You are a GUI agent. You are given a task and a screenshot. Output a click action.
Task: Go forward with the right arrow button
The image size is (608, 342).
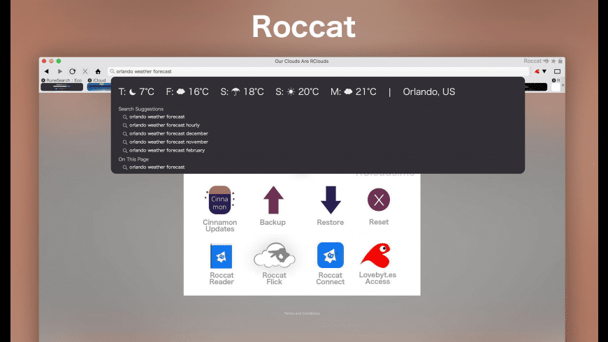(x=59, y=71)
